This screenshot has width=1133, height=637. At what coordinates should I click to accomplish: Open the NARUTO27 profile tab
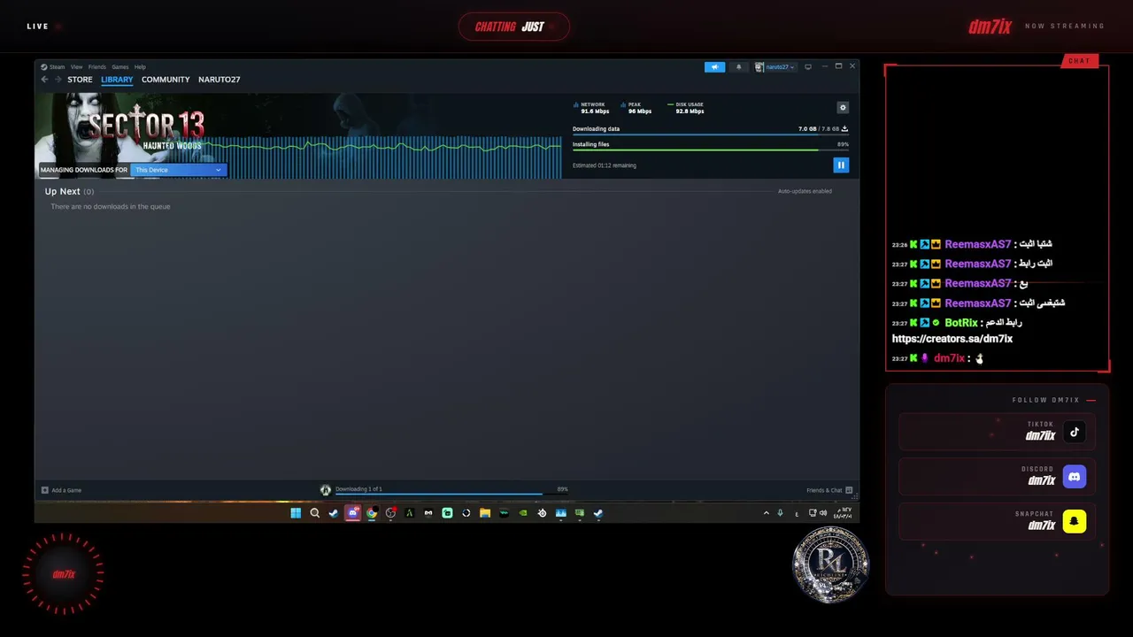220,80
